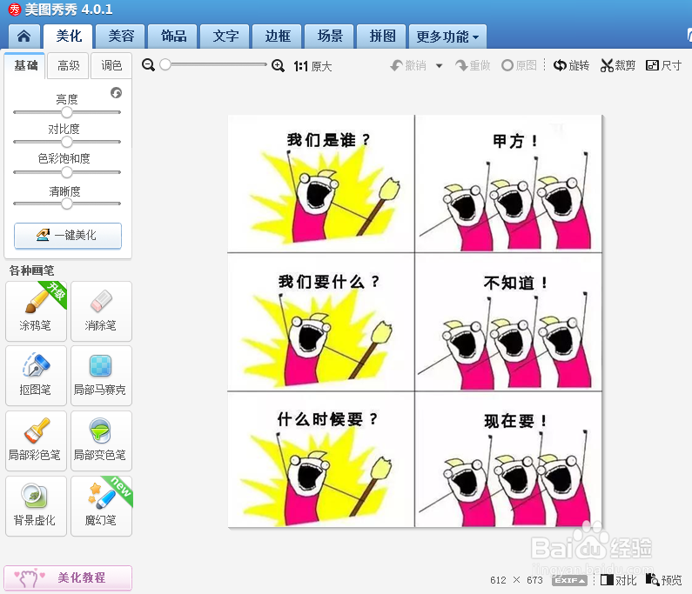Open the home tab icon
Viewport: 692px width, 594px height.
[24, 37]
